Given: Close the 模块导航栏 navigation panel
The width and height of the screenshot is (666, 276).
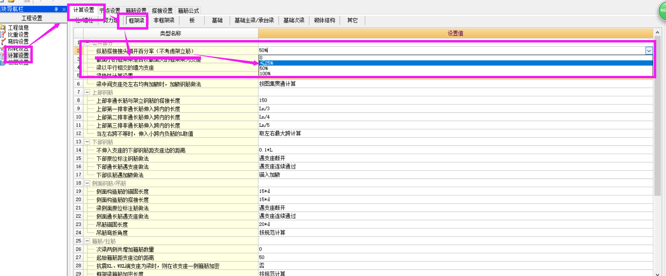Looking at the screenshot, I should click(x=64, y=9).
